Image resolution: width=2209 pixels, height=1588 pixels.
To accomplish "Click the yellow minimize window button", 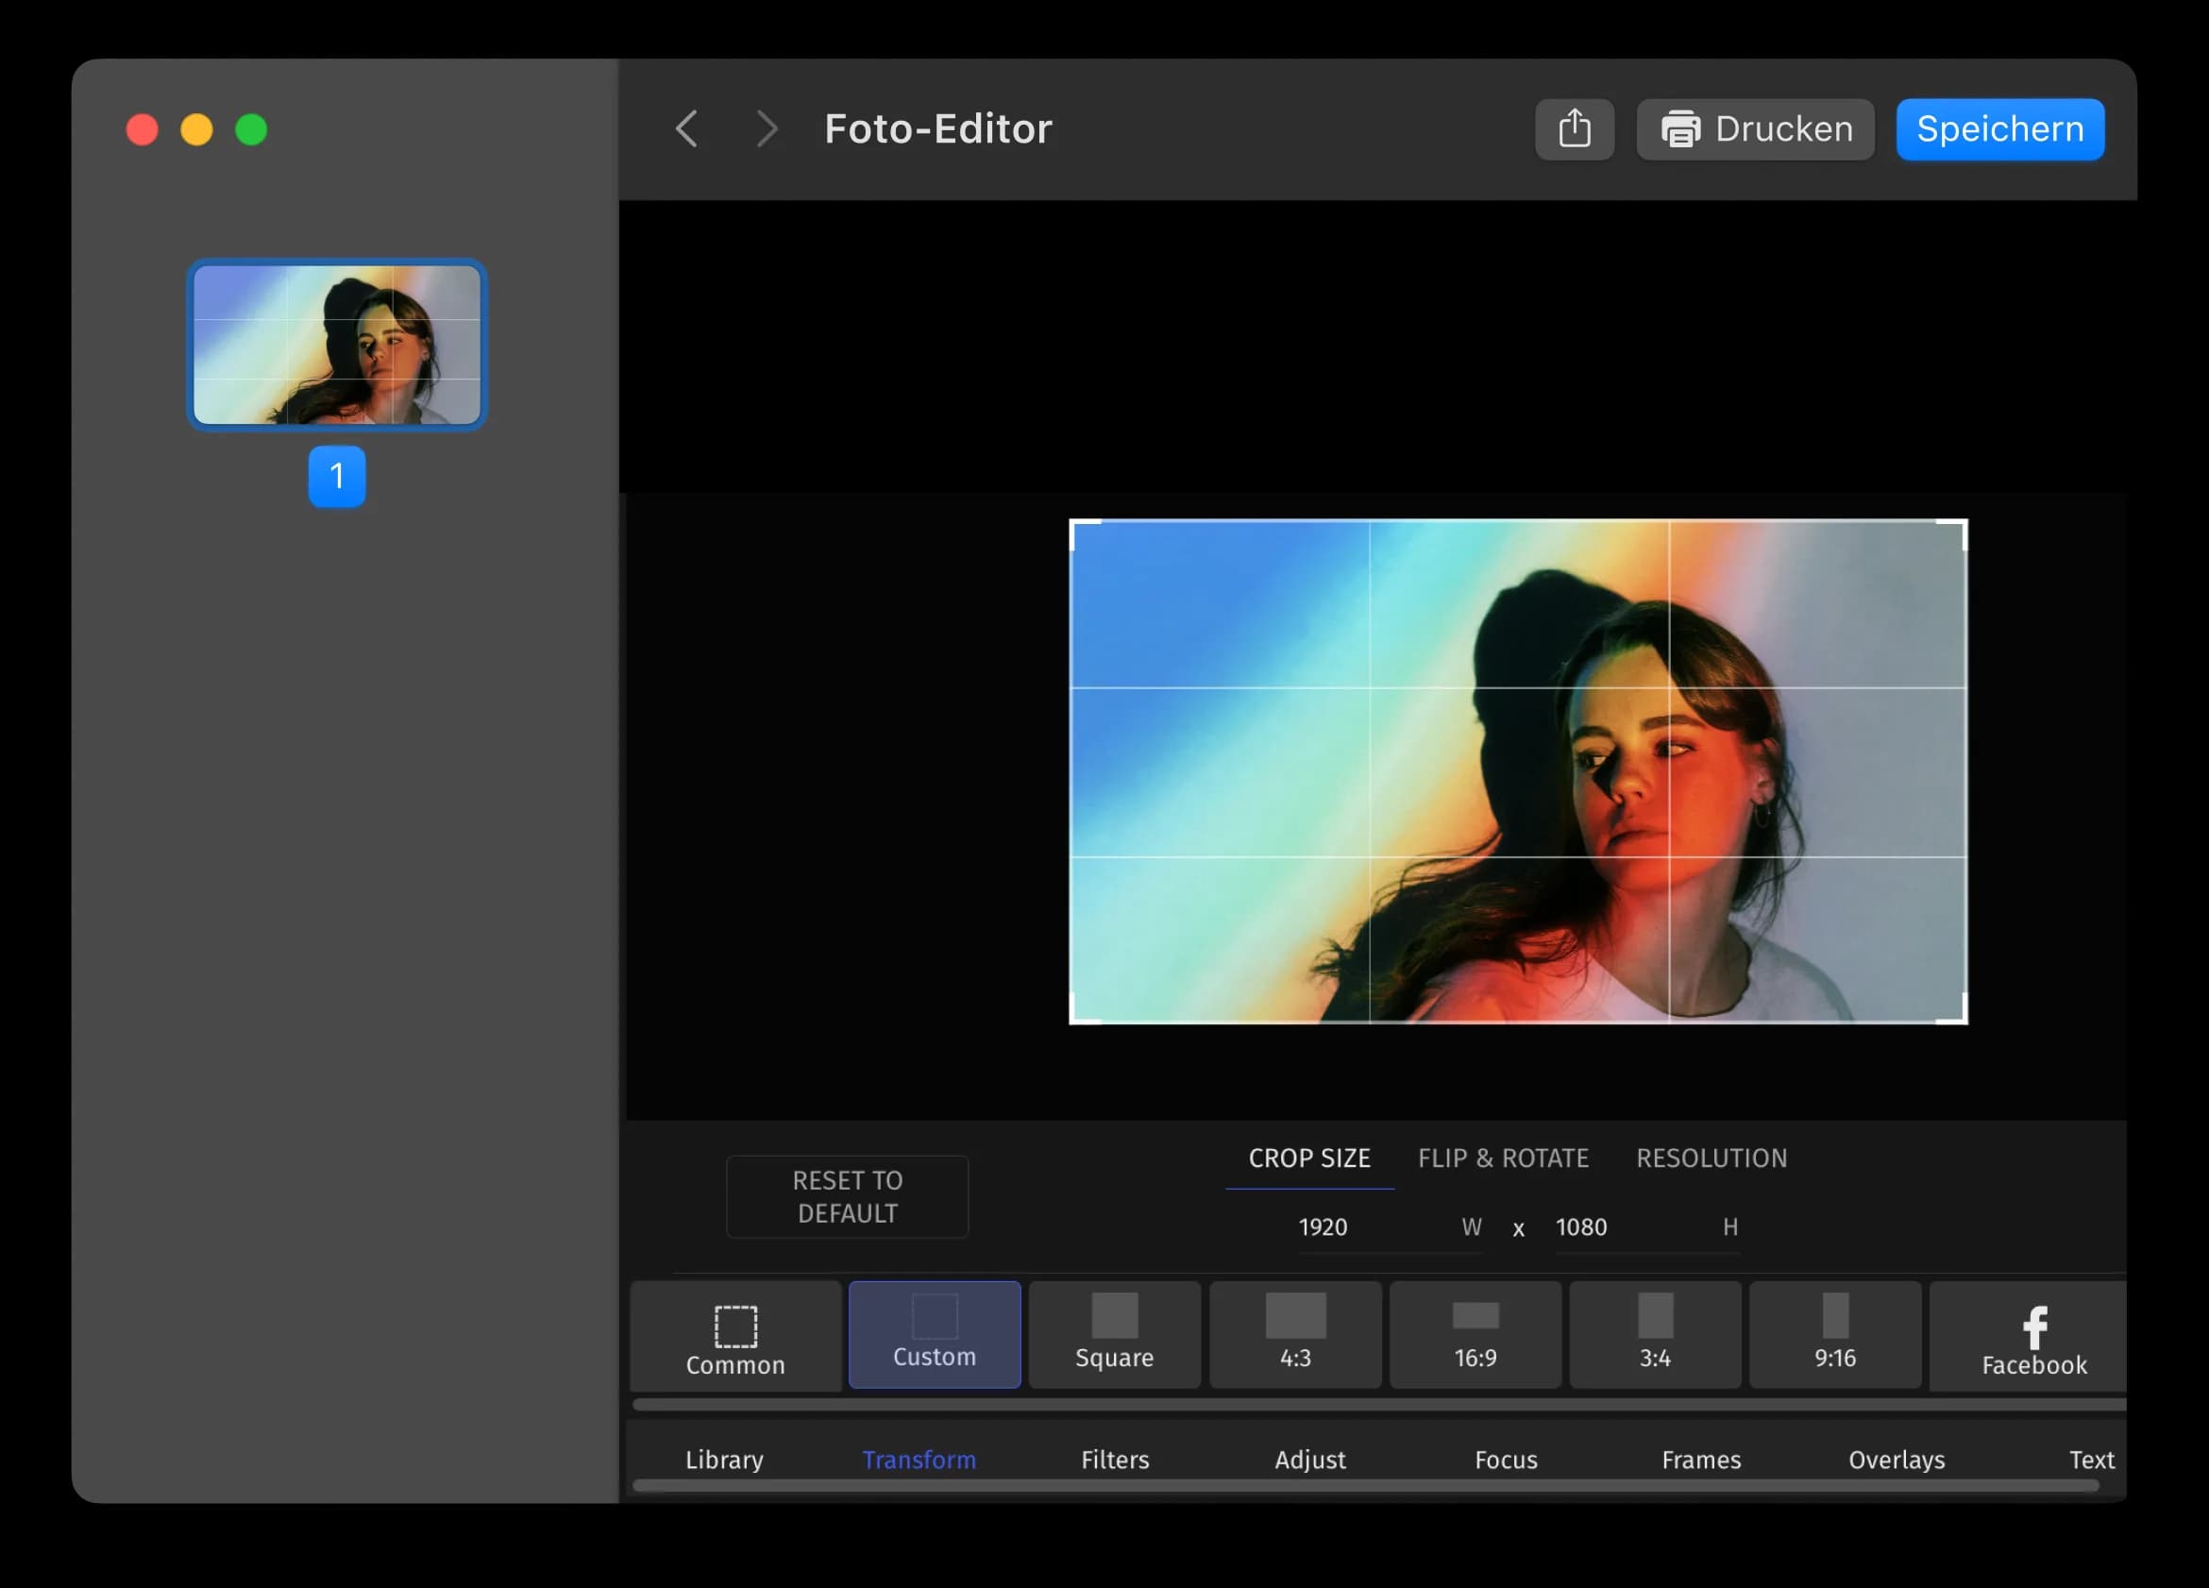I will pos(196,129).
